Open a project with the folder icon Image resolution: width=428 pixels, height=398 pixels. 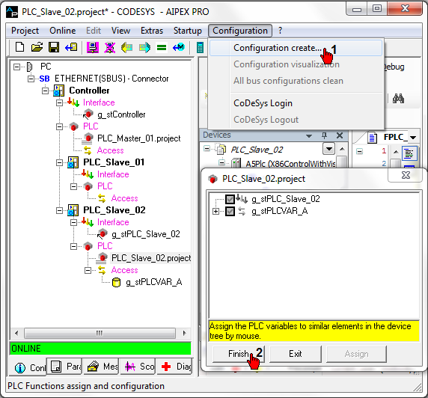point(37,47)
